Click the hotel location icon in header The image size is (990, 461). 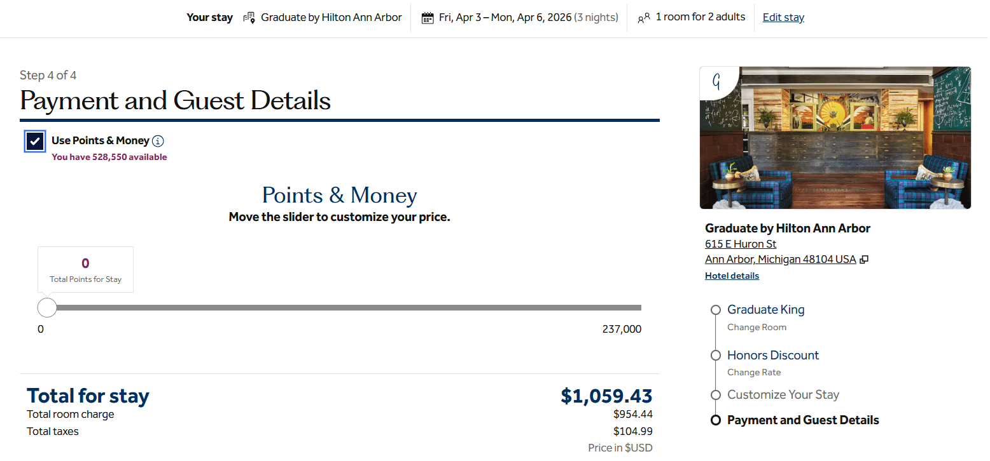click(249, 18)
